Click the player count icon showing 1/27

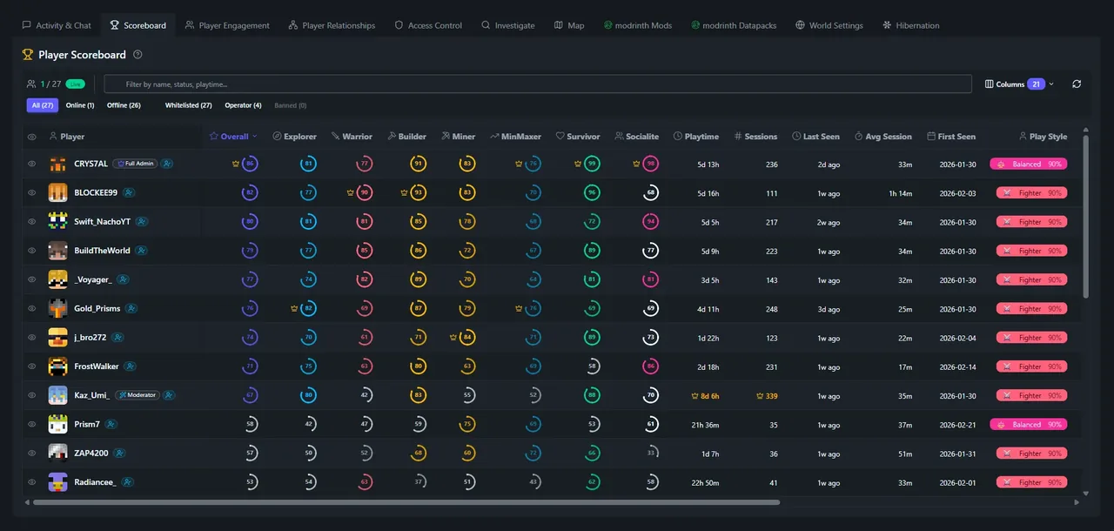click(31, 84)
